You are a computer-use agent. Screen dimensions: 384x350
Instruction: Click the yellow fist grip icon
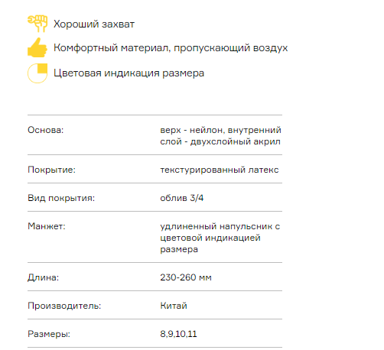tap(37, 24)
